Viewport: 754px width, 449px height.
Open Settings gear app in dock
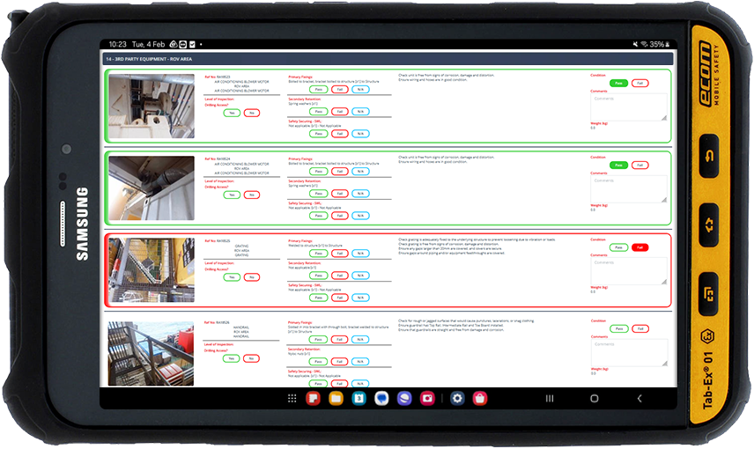[457, 399]
